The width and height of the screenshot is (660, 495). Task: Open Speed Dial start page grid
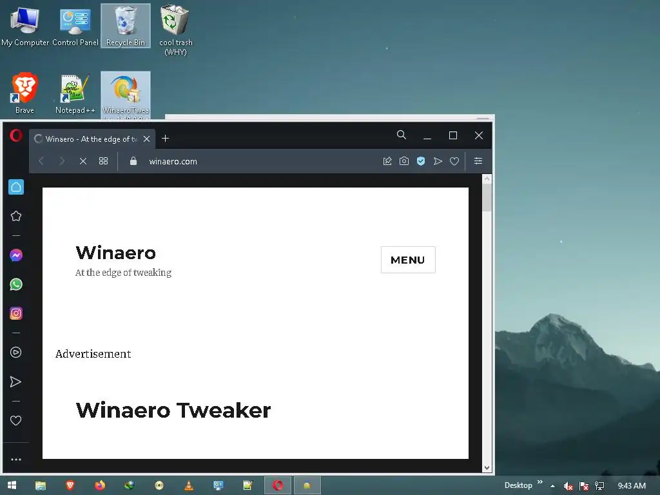(103, 161)
